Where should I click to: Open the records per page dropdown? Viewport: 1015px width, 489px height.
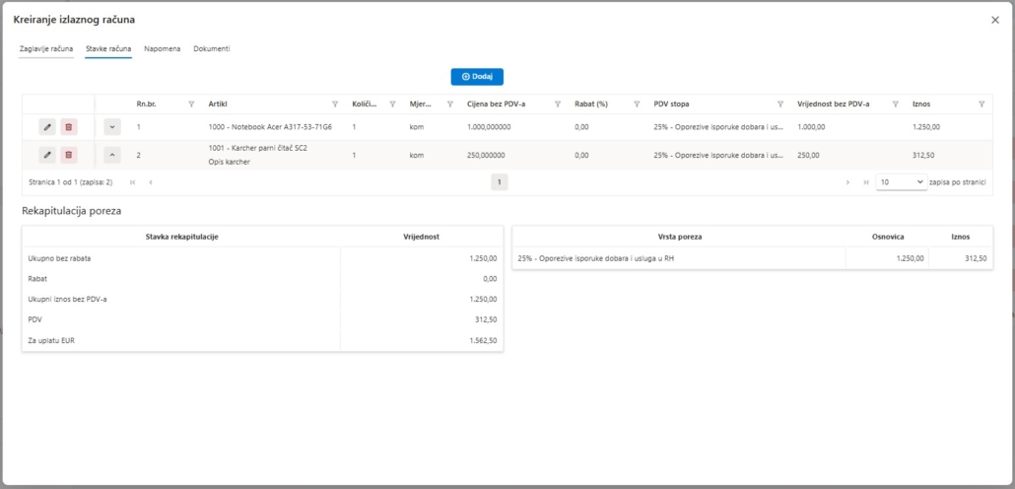tap(901, 182)
